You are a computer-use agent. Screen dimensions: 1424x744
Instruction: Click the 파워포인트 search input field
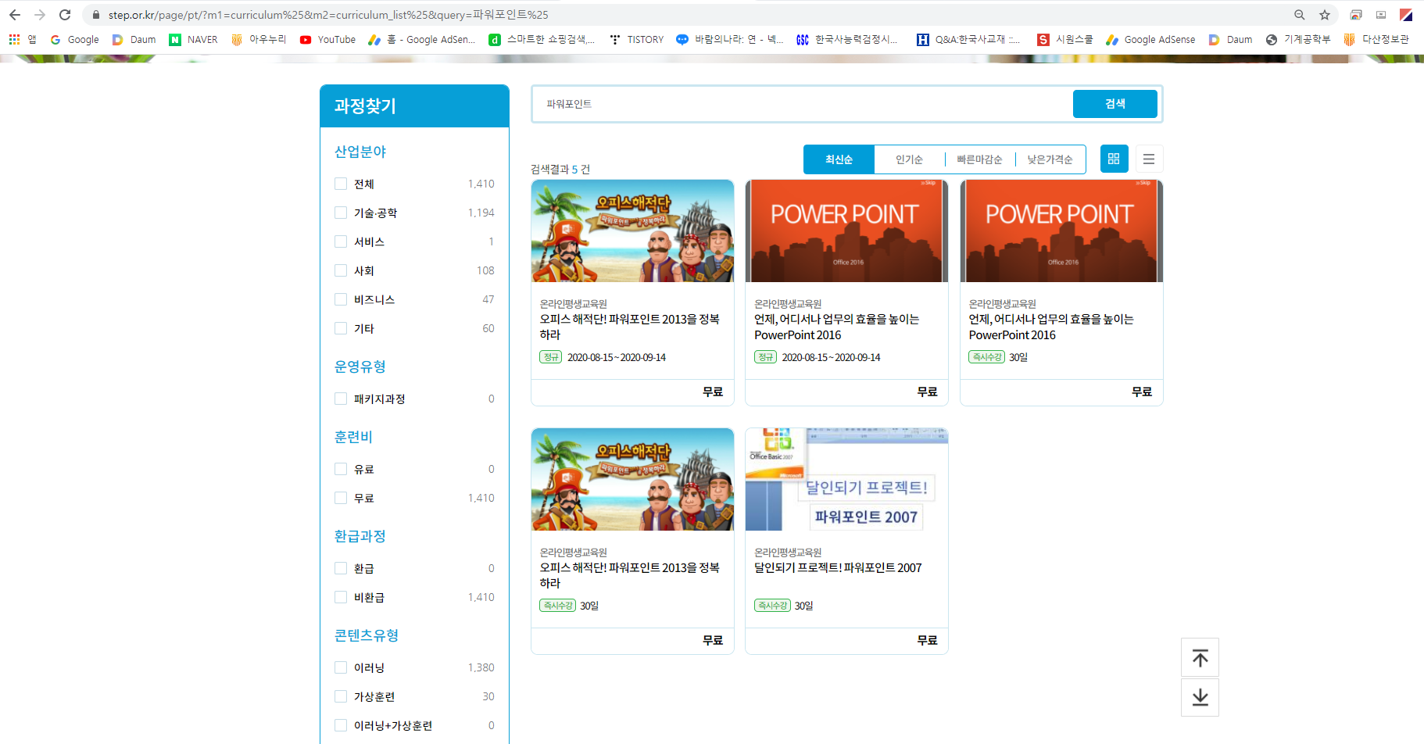803,104
